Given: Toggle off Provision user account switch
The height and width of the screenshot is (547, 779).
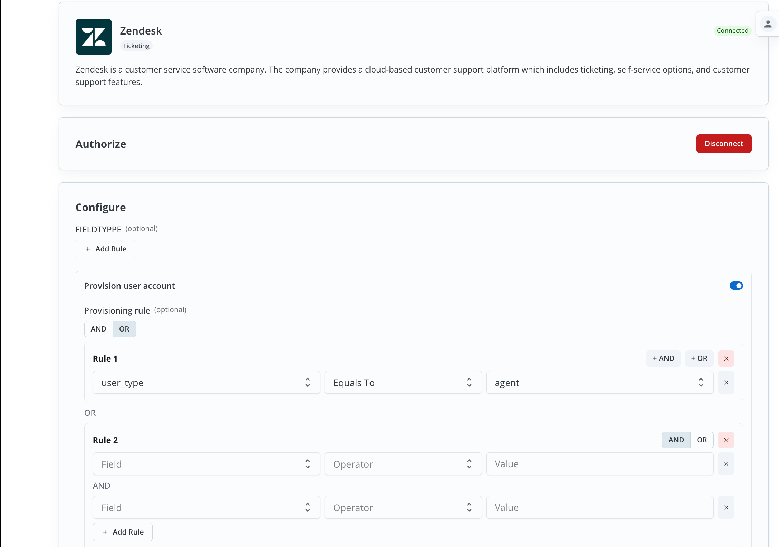Looking at the screenshot, I should point(736,286).
